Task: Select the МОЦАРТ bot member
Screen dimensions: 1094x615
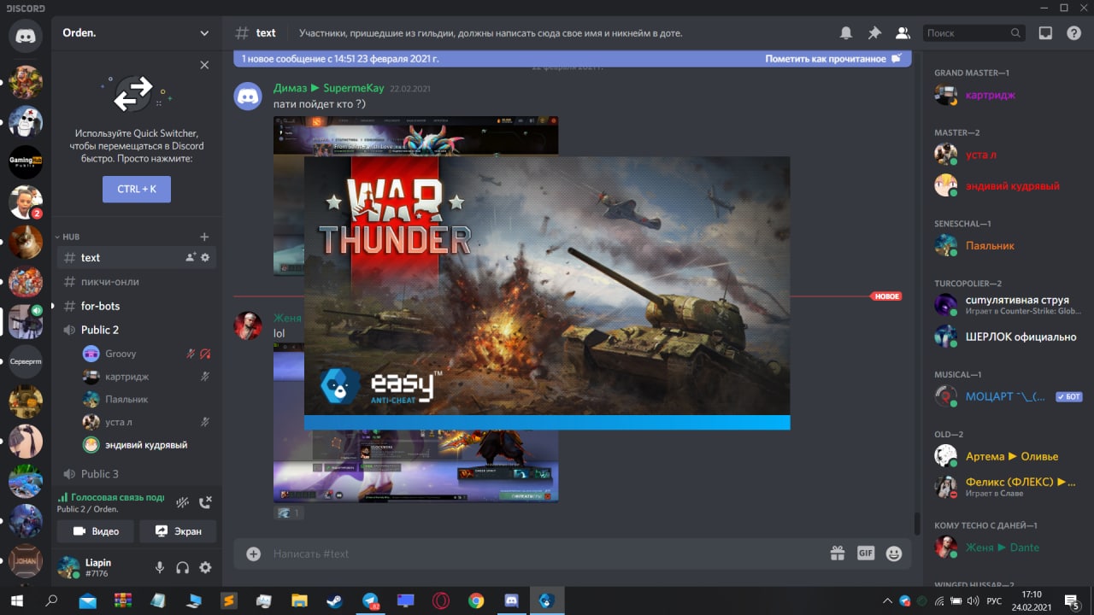Action: click(1009, 396)
